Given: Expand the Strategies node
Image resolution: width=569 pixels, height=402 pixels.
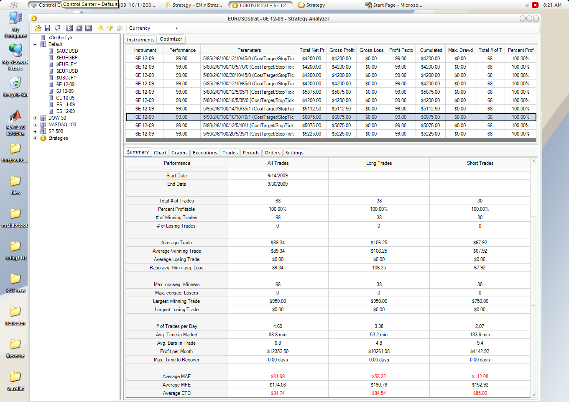Looking at the screenshot, I should pos(36,138).
